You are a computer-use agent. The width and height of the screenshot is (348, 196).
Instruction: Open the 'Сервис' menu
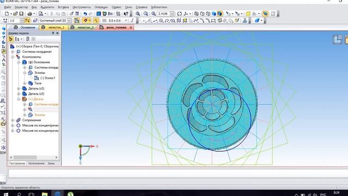pyautogui.click(x=116, y=7)
